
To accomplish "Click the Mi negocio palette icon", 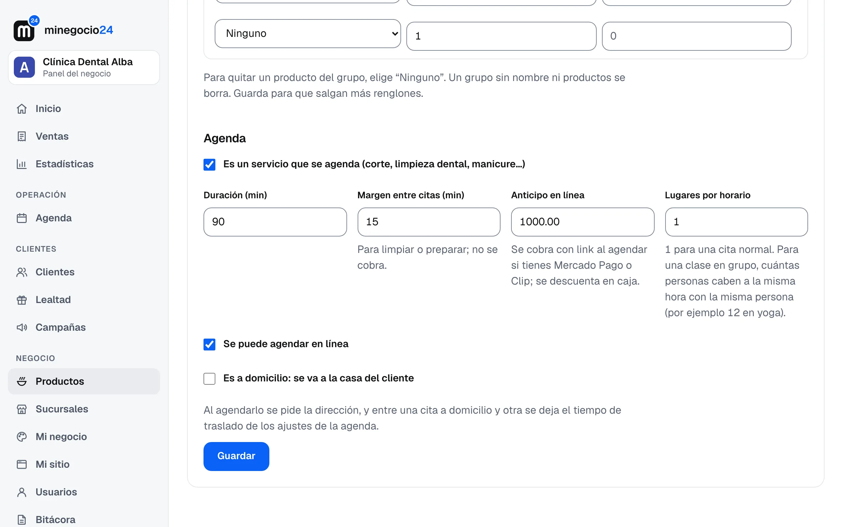I will click(x=22, y=437).
